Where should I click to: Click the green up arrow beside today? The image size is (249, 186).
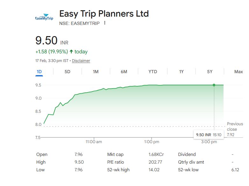pyautogui.click(x=71, y=51)
